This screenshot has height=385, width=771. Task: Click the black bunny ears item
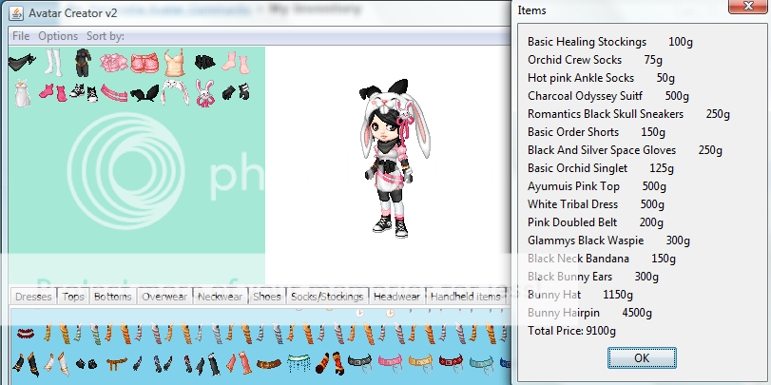(145, 93)
